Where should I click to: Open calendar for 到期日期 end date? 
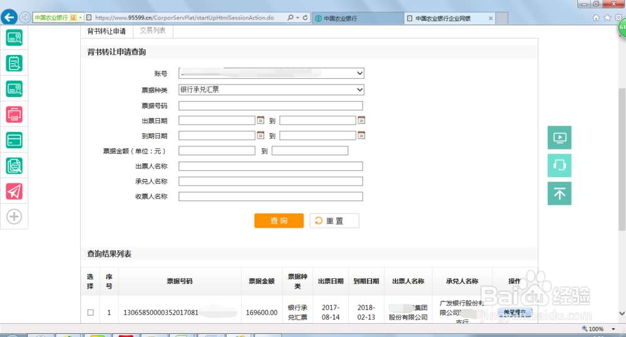[361, 135]
